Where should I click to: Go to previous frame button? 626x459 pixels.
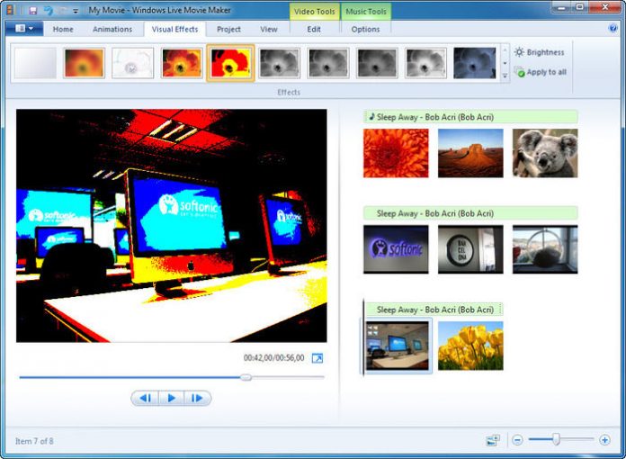145,398
